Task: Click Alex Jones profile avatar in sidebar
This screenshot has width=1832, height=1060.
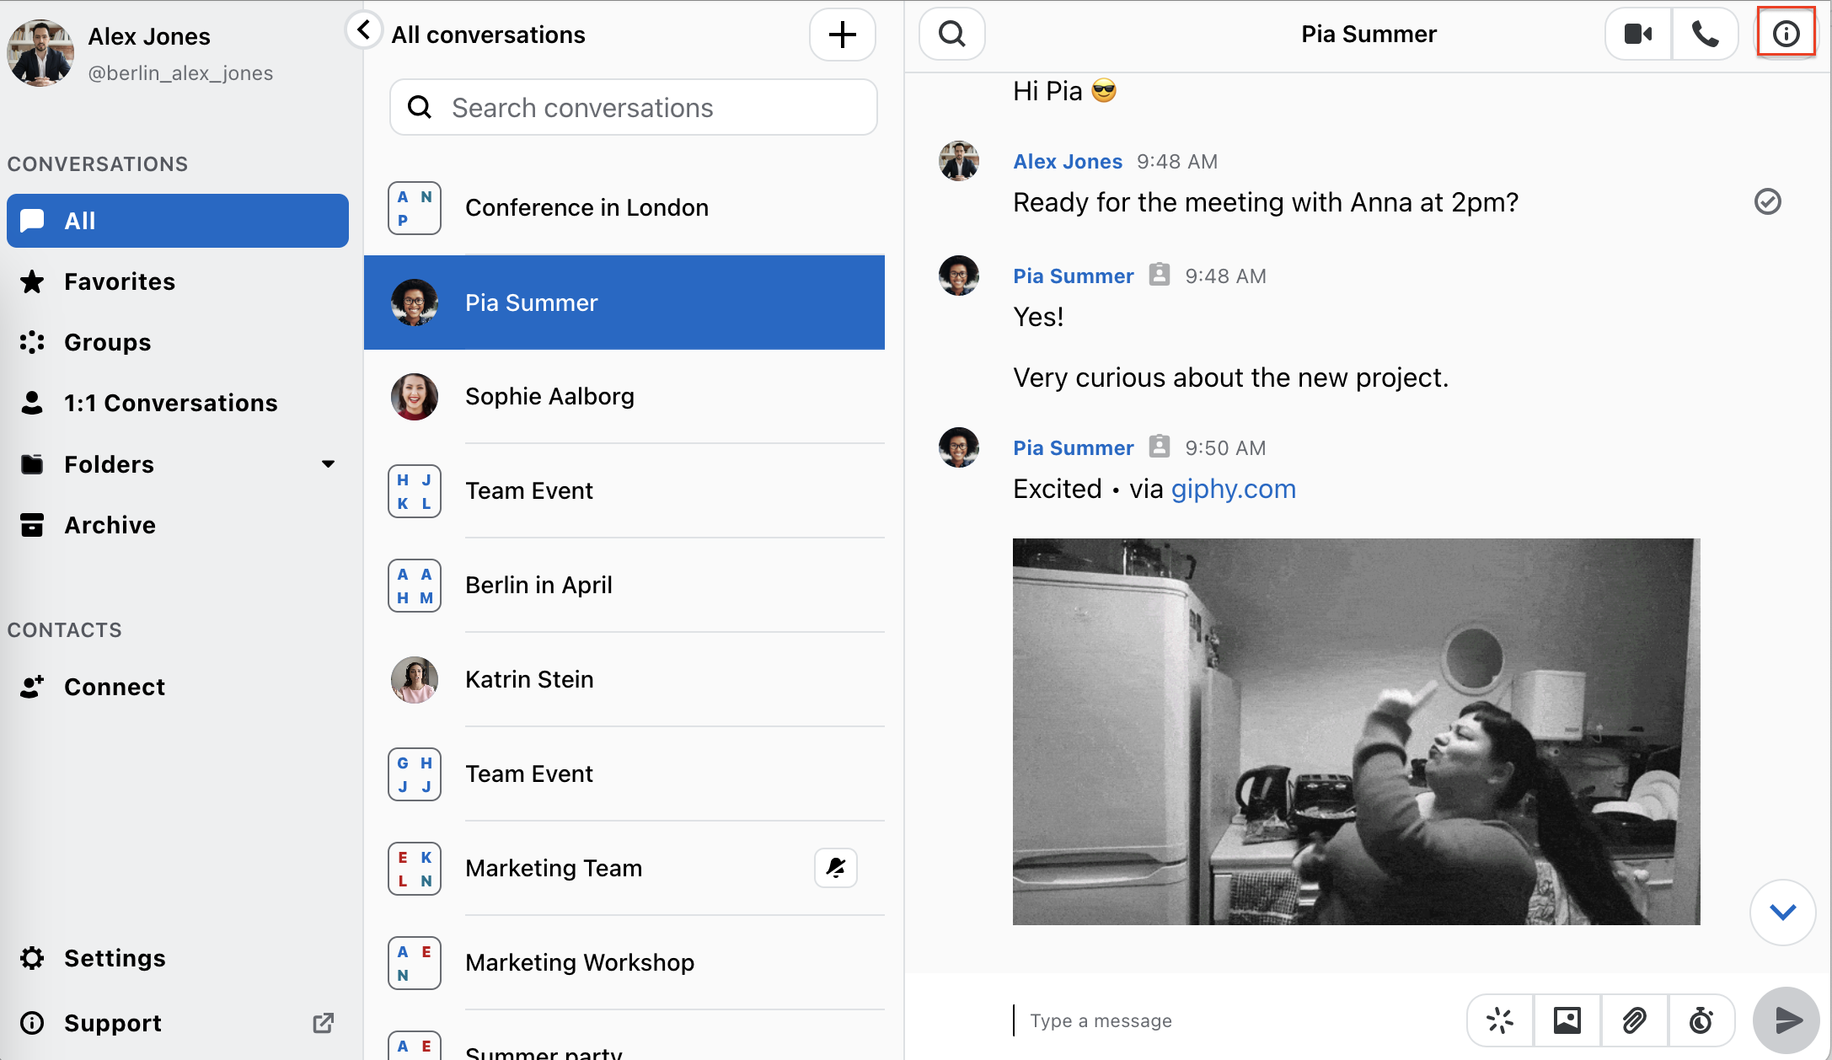Action: [40, 53]
